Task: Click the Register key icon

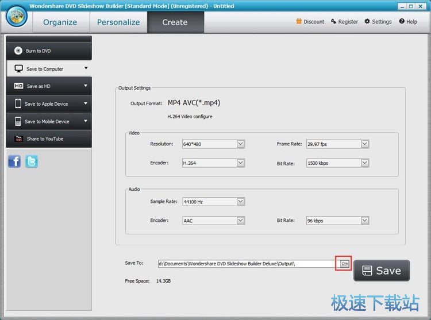Action: point(333,21)
